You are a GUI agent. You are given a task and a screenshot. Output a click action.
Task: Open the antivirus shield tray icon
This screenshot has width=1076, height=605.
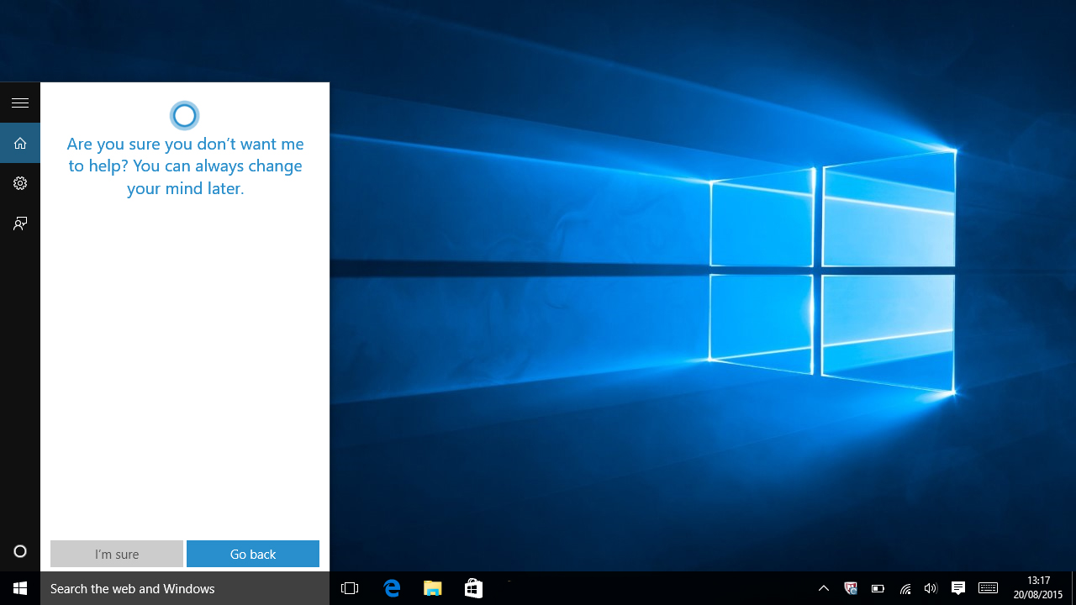pos(851,588)
